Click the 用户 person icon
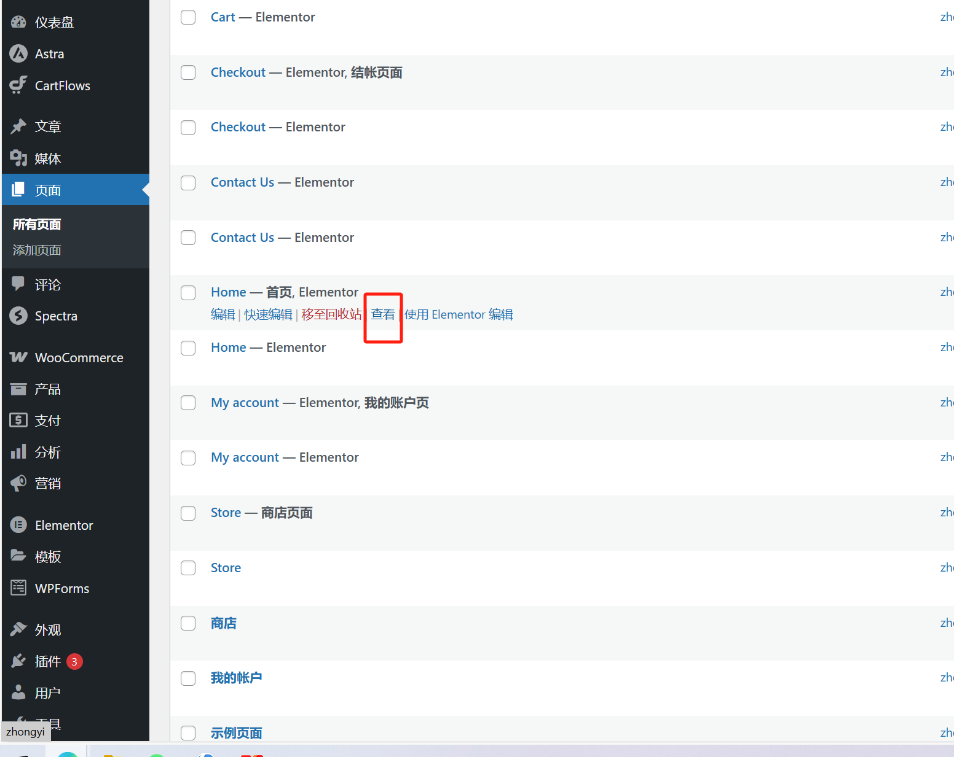 pyautogui.click(x=18, y=693)
